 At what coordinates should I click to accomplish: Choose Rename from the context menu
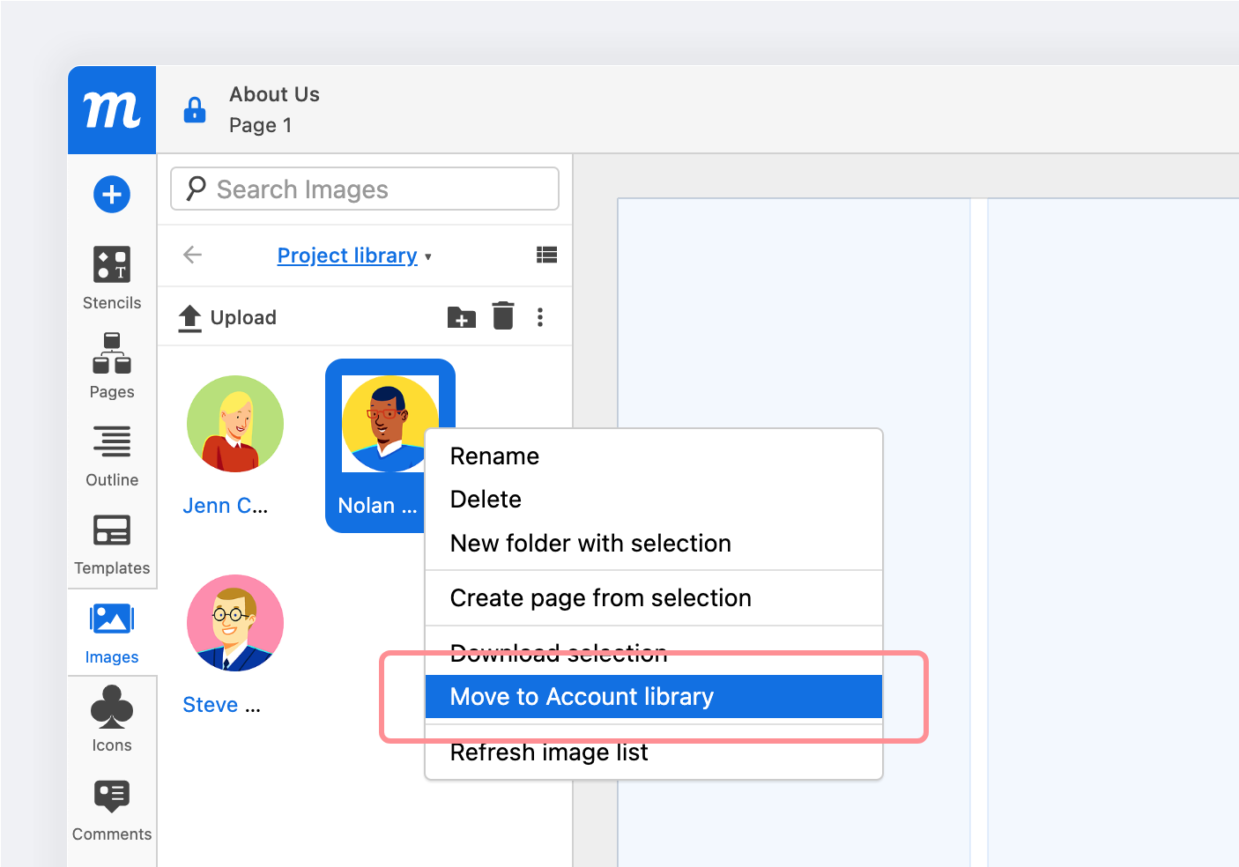coord(493,456)
